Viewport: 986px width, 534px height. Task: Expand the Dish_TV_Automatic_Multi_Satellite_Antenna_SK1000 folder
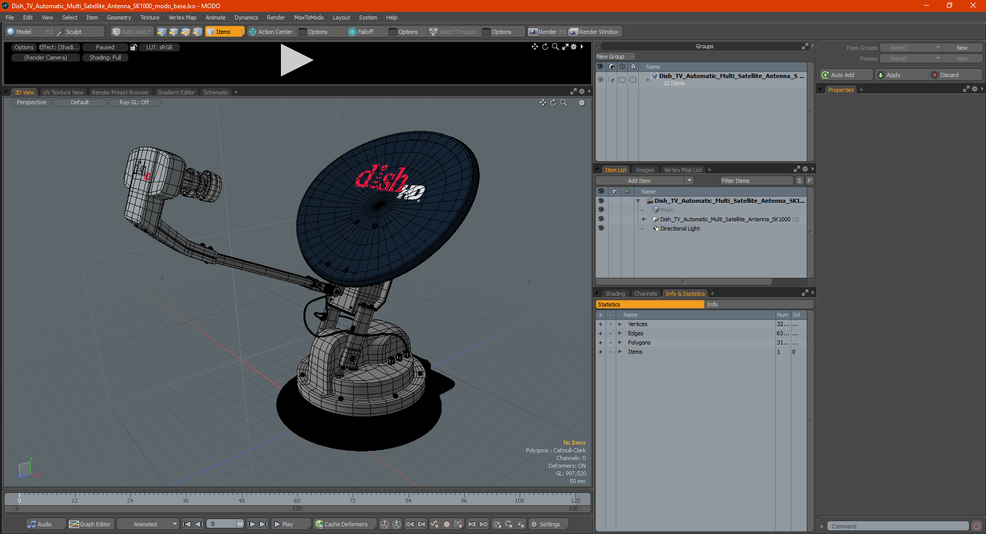[x=644, y=219]
